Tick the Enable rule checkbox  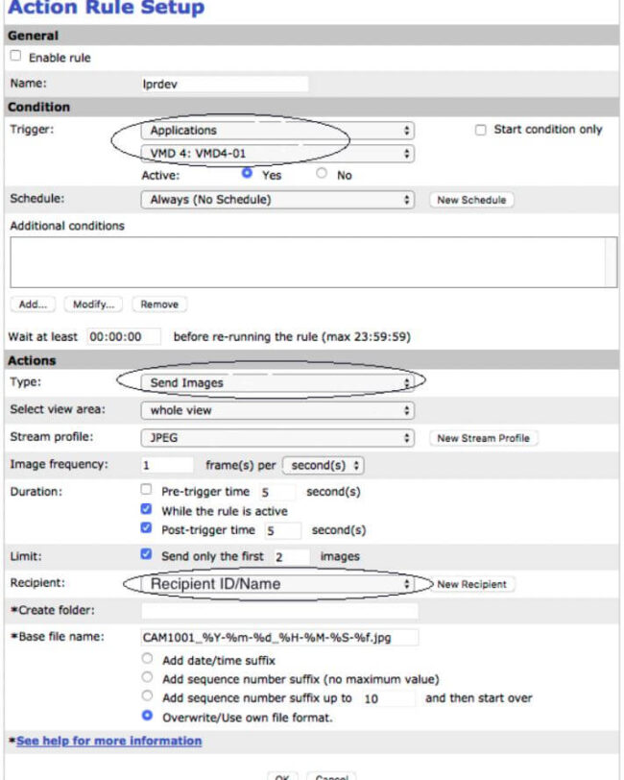pyautogui.click(x=16, y=56)
